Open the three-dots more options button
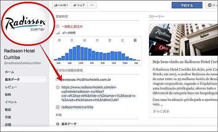The height and width of the screenshot is (132, 218). click(92, 5)
